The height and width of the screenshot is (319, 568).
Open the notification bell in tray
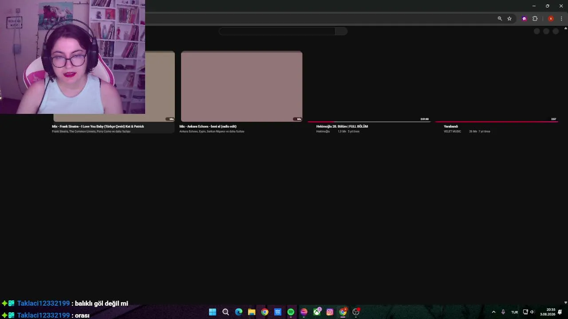click(560, 312)
